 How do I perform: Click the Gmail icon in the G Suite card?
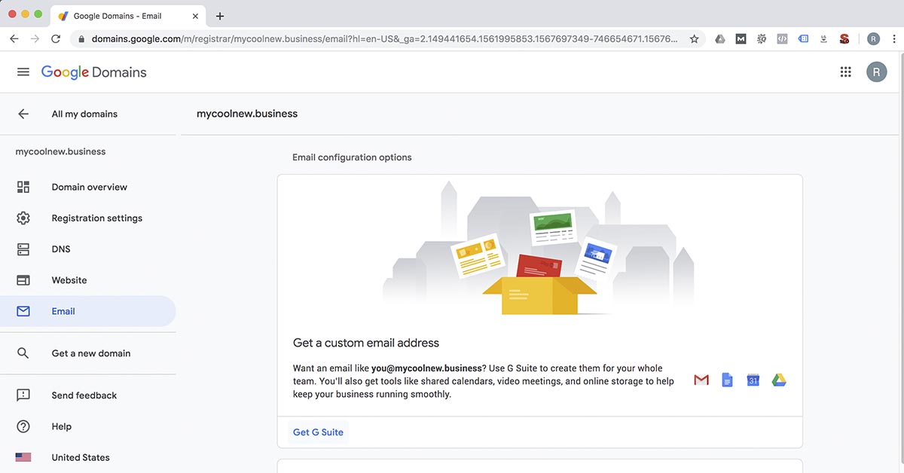701,380
